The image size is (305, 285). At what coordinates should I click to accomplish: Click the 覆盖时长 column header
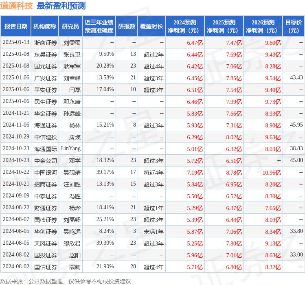coord(151,26)
